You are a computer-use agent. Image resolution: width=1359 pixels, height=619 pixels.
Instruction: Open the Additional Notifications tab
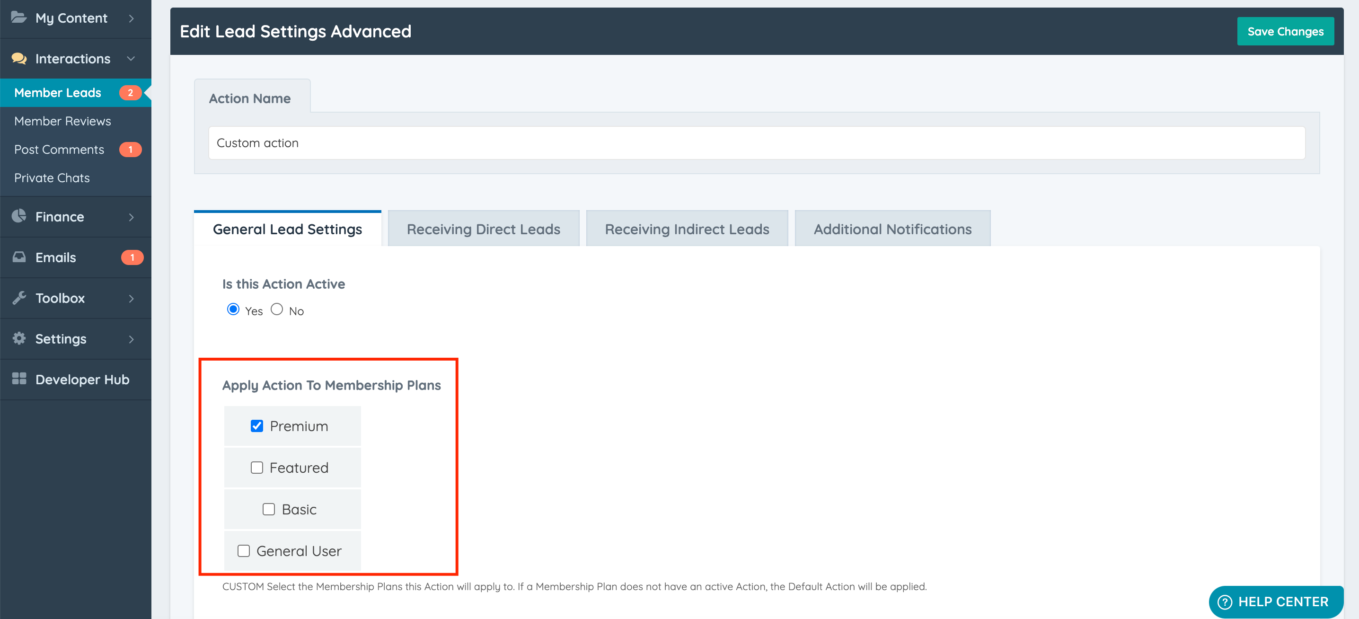point(892,229)
